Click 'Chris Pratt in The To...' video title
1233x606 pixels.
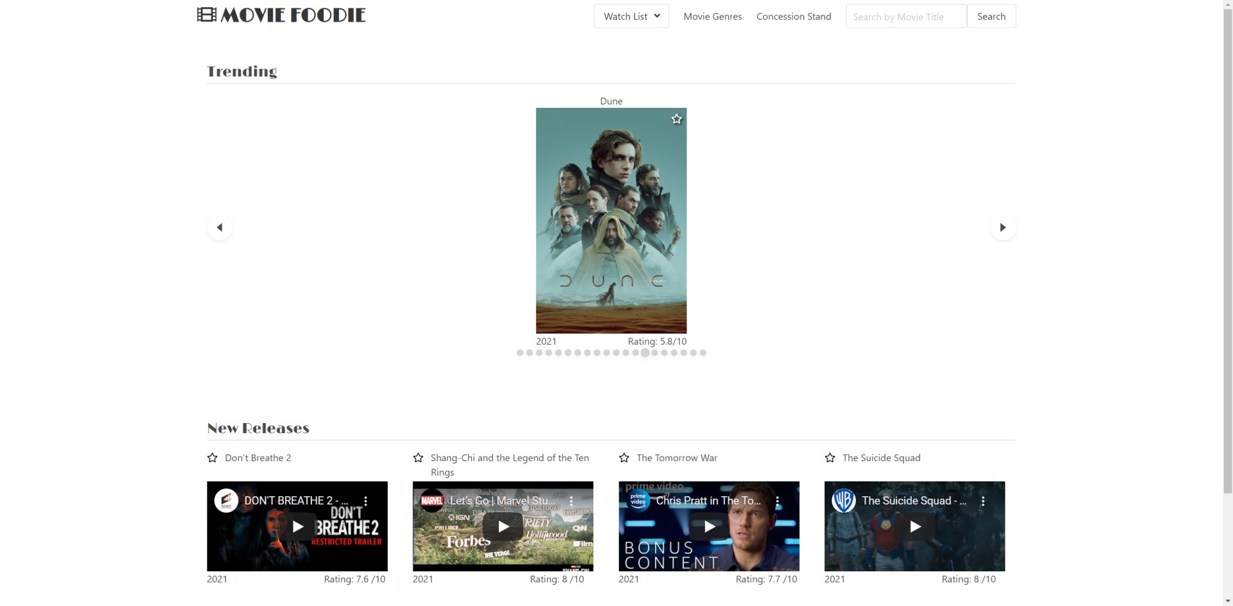tap(708, 501)
